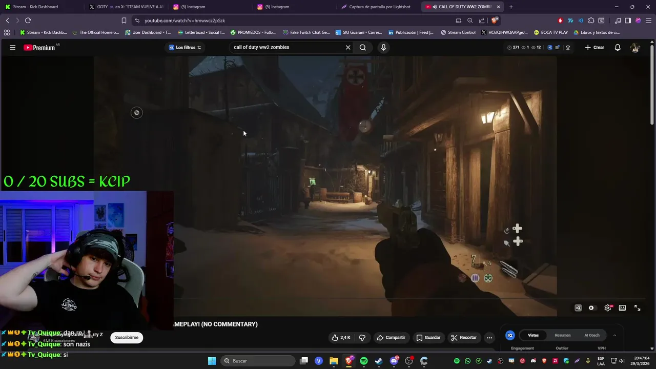The height and width of the screenshot is (369, 656).
Task: Toggle theater mode in the player
Action: tap(622, 307)
